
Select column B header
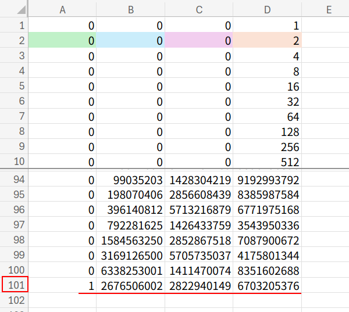coord(131,9)
